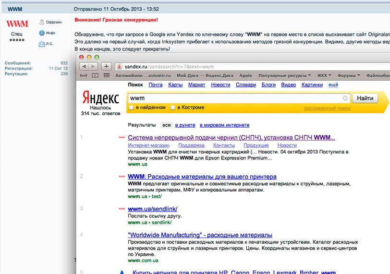Show Top Sites grid icon
Screen dimensions: 390x274
coord(107,75)
